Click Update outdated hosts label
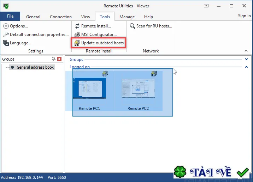The width and height of the screenshot is (253, 182). coord(102,43)
